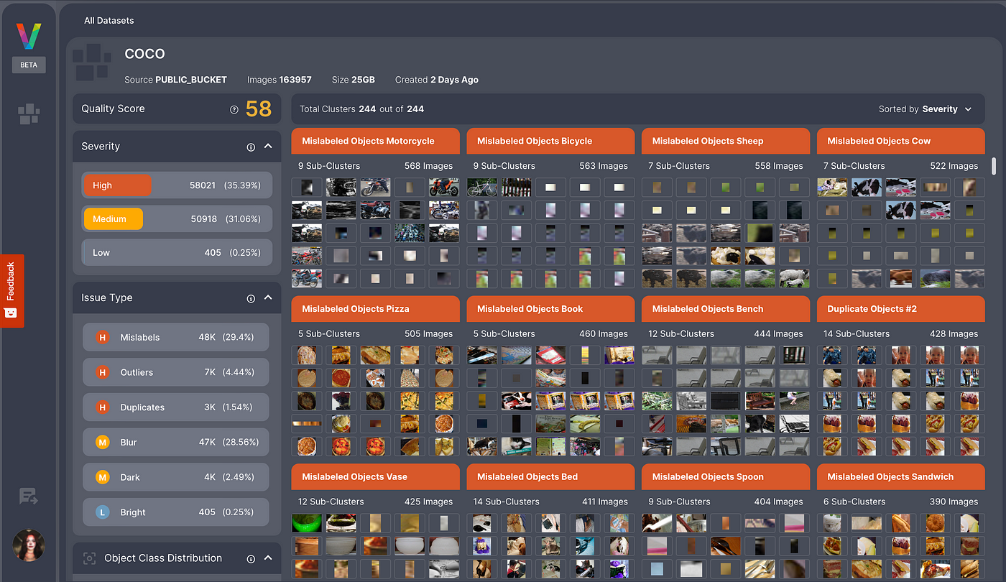Collapse the Object Class Distribution panel
This screenshot has height=582, width=1006.
pos(268,558)
